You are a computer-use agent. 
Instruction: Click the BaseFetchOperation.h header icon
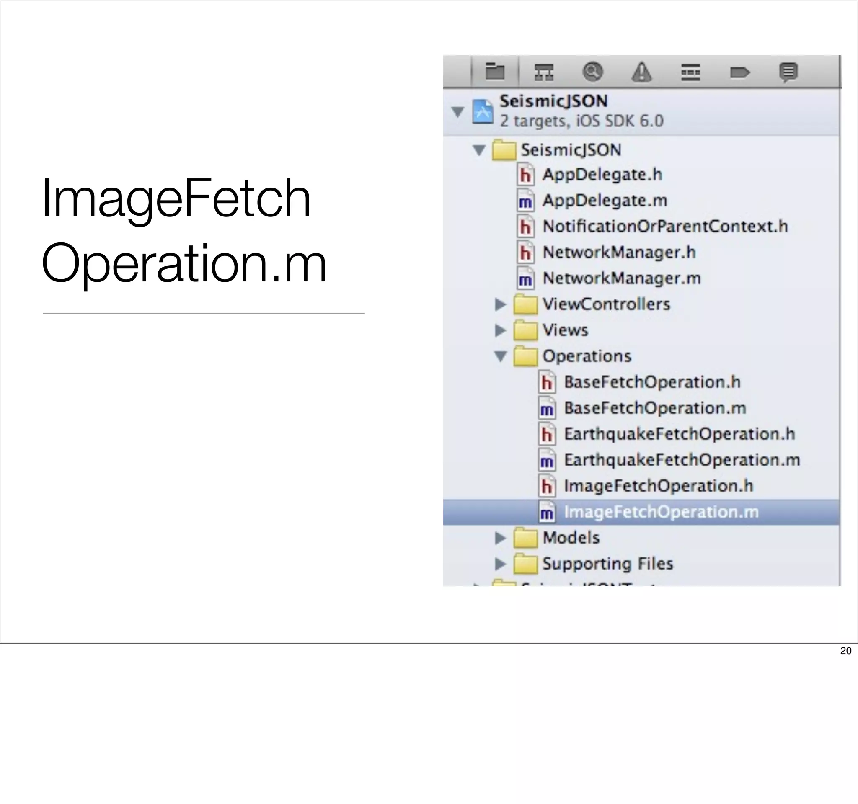pos(547,382)
